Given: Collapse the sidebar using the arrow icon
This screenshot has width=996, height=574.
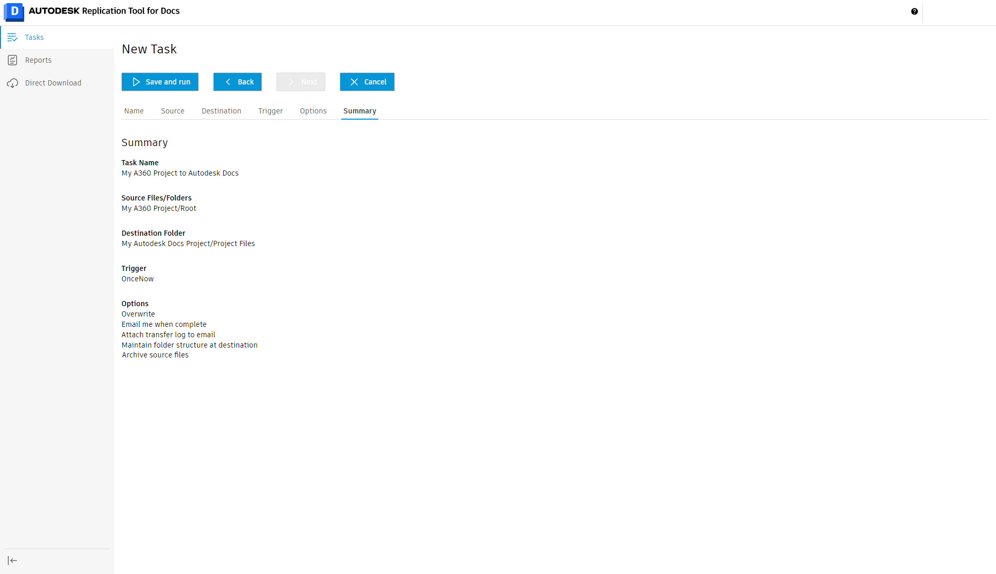Looking at the screenshot, I should [x=12, y=561].
